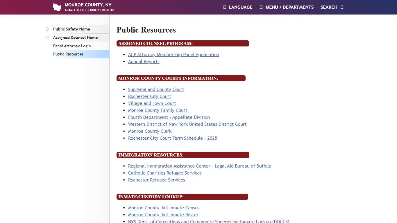Open Monroe County Jail Inmate Census

point(164,208)
